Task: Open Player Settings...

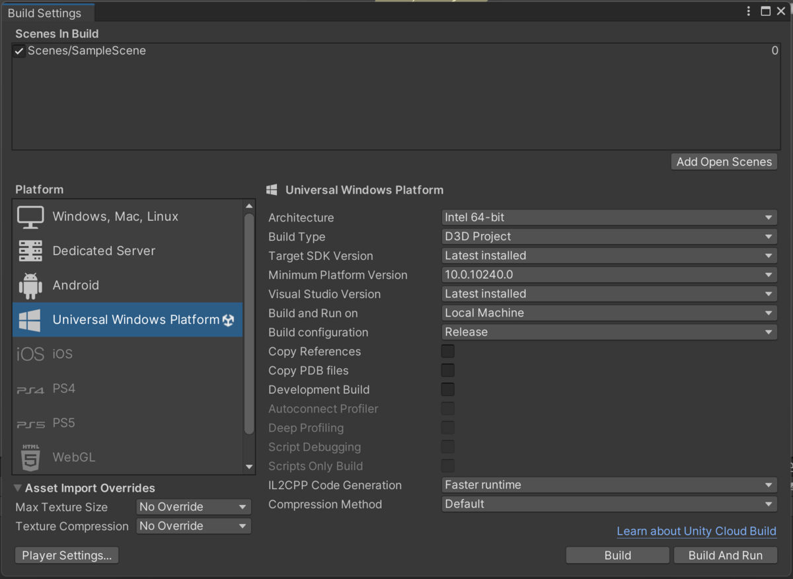Action: [67, 555]
